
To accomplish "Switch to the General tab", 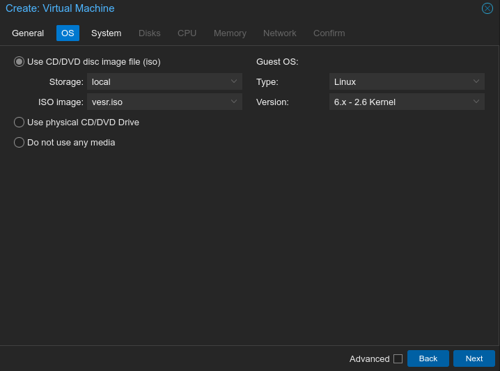I will (x=28, y=33).
